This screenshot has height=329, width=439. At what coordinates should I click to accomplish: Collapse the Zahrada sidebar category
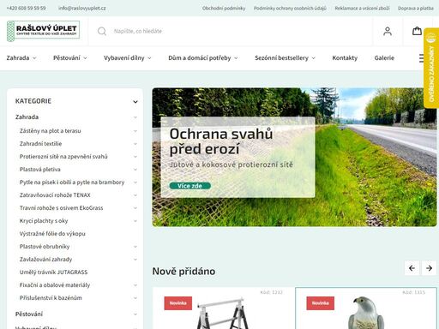pos(135,117)
